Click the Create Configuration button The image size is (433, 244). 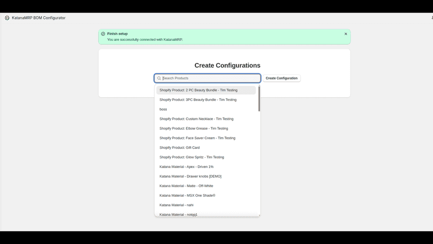click(x=281, y=79)
